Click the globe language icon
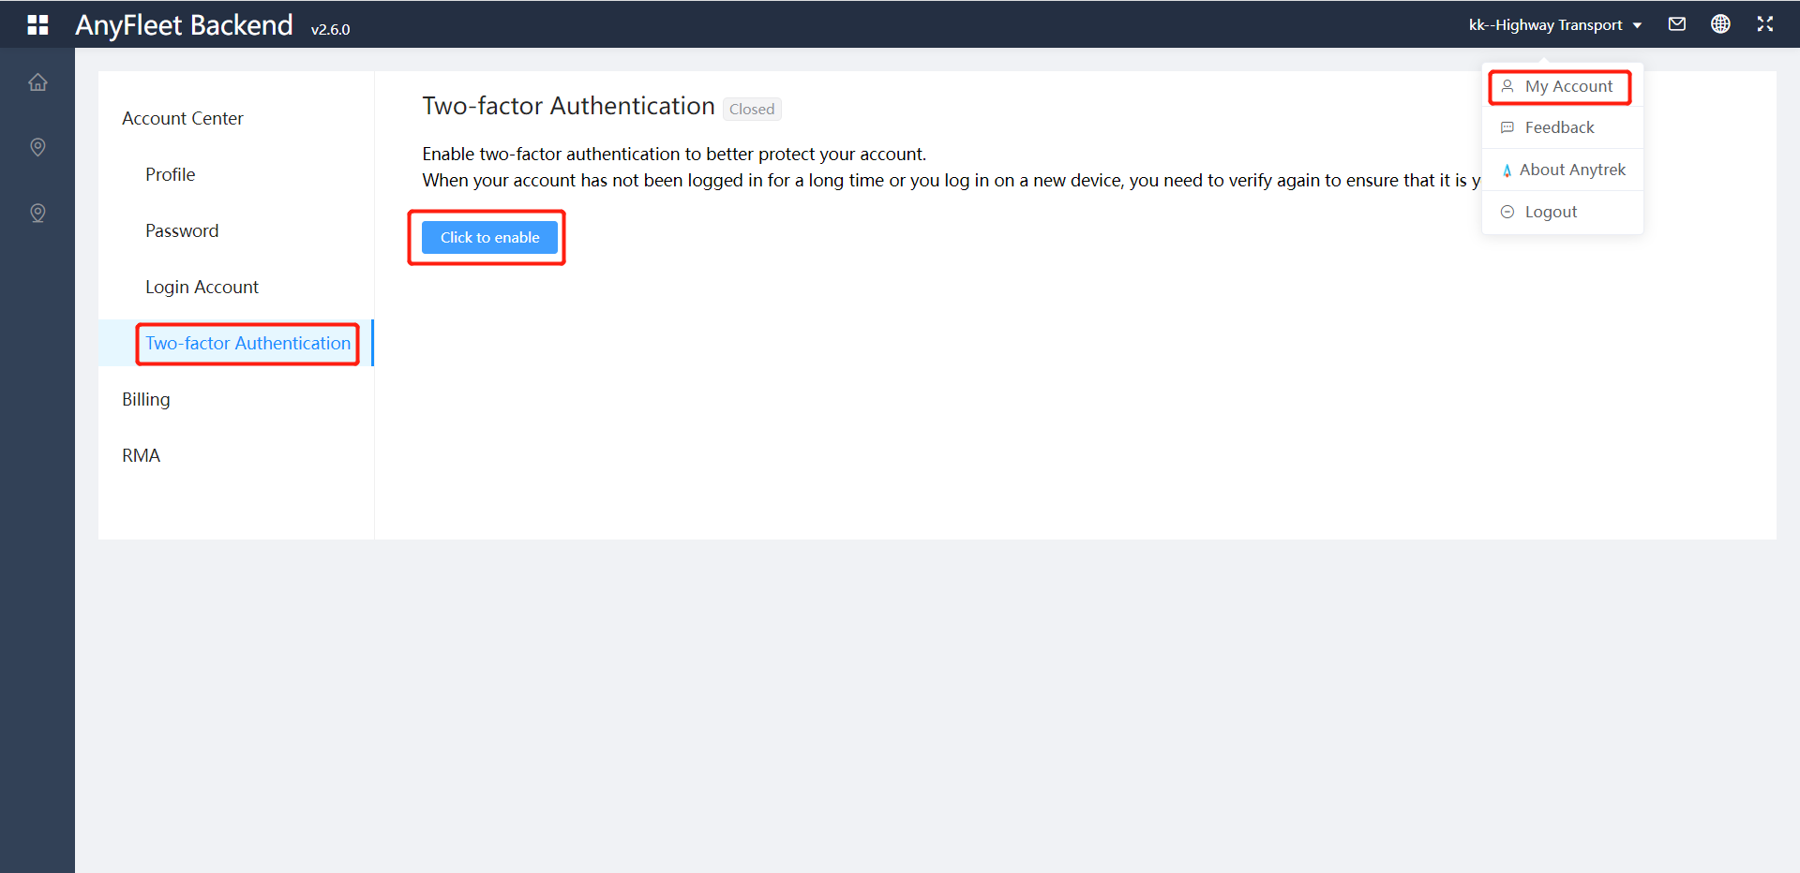Image resolution: width=1800 pixels, height=873 pixels. (1721, 24)
